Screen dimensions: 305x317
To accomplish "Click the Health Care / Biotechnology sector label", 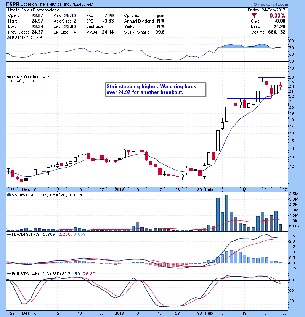I will click(x=33, y=10).
